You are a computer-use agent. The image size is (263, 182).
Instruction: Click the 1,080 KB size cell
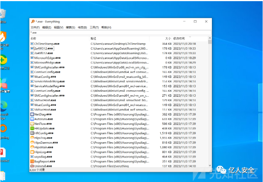pos(165,147)
